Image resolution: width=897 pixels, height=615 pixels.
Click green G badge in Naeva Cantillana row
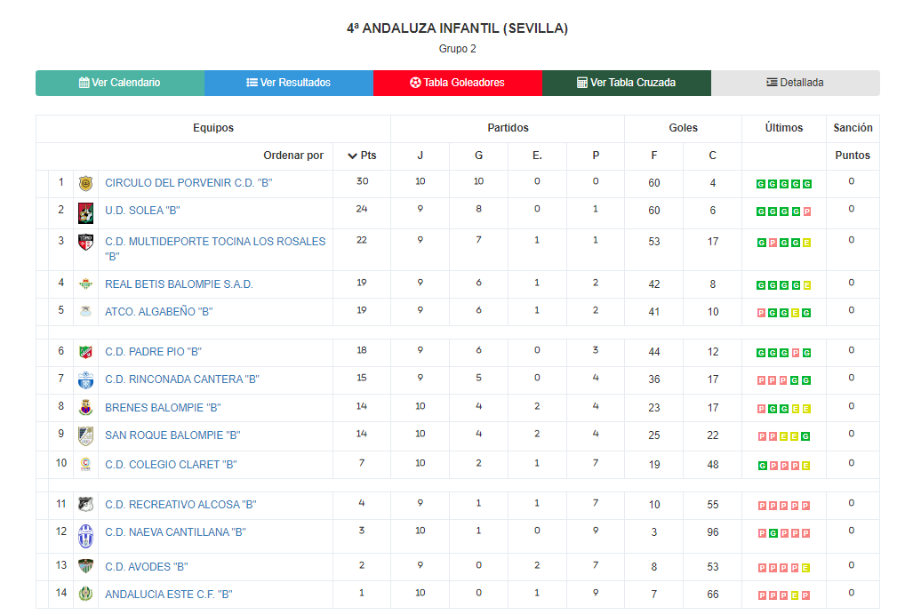coord(773,533)
